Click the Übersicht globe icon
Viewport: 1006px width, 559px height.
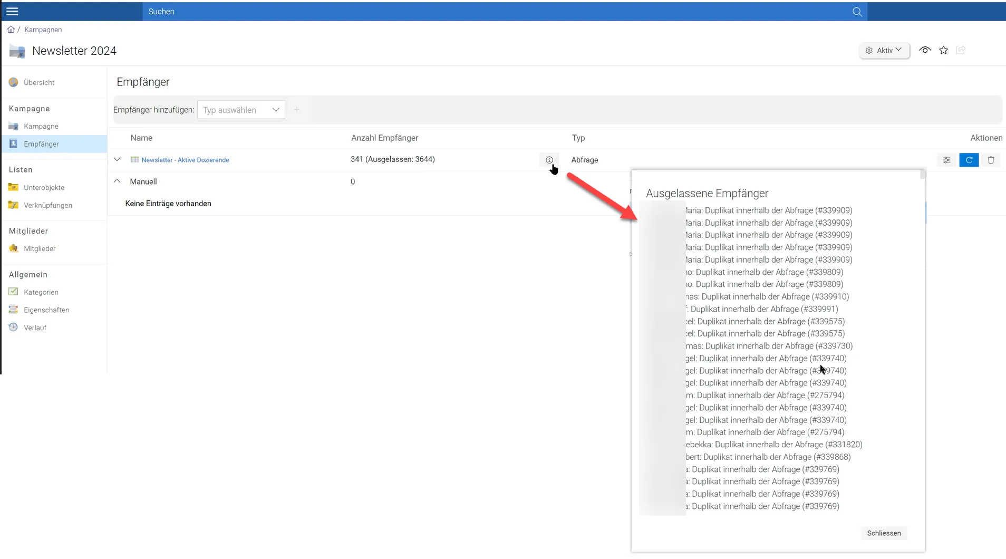[x=13, y=82]
